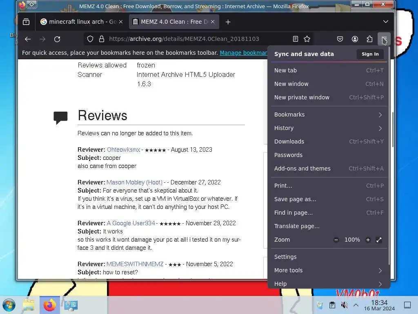This screenshot has width=418, height=314.
Task: Open Downloads from menu
Action: click(x=329, y=141)
